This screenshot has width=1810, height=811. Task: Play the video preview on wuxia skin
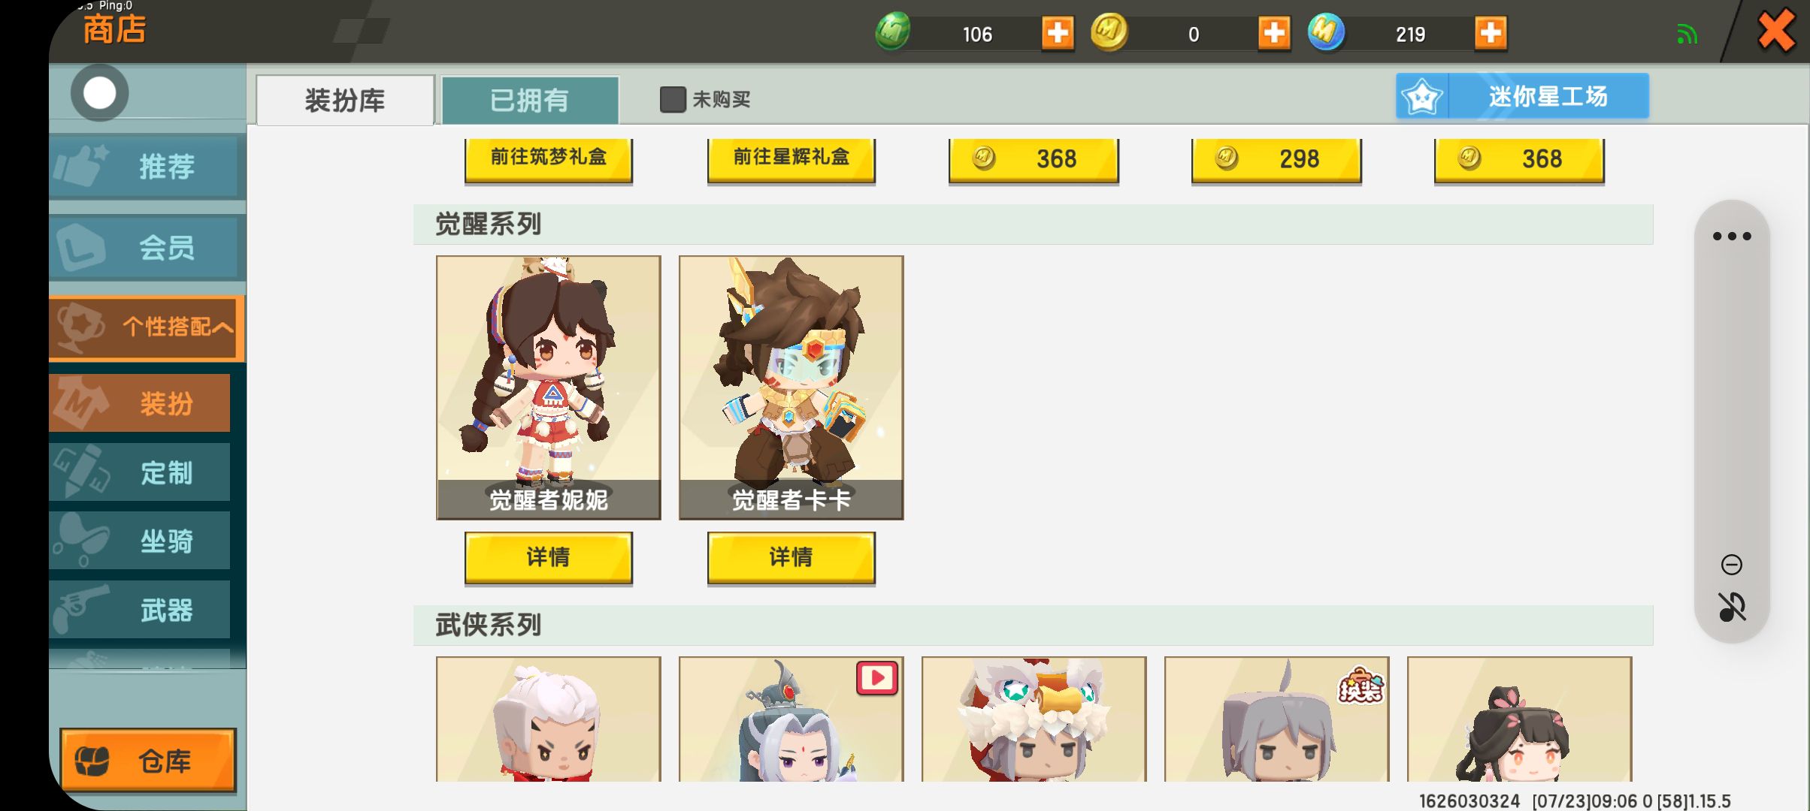[x=876, y=678]
